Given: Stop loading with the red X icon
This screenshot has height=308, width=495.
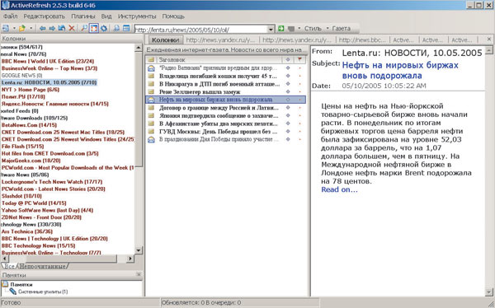Looking at the screenshot, I should [72, 28].
